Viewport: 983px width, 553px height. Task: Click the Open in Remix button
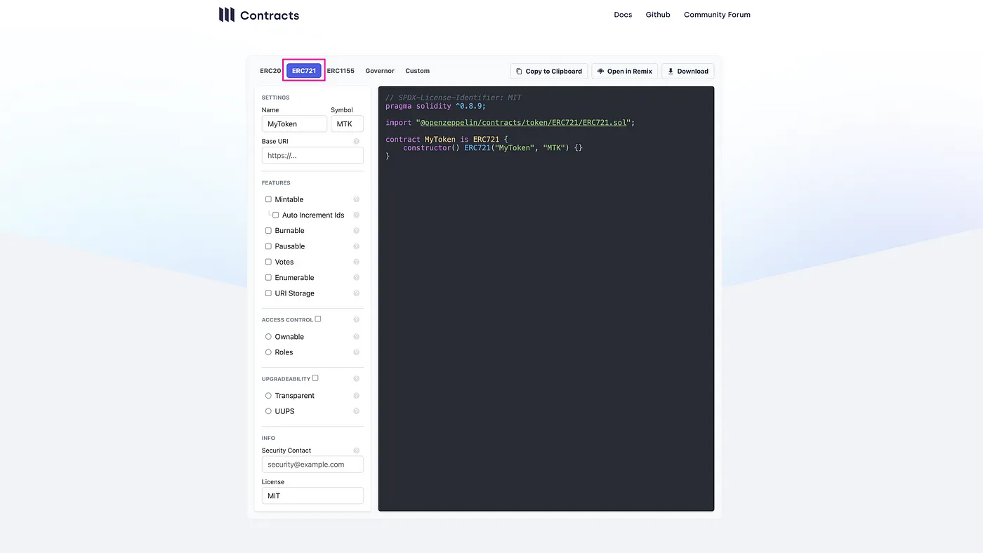[625, 71]
